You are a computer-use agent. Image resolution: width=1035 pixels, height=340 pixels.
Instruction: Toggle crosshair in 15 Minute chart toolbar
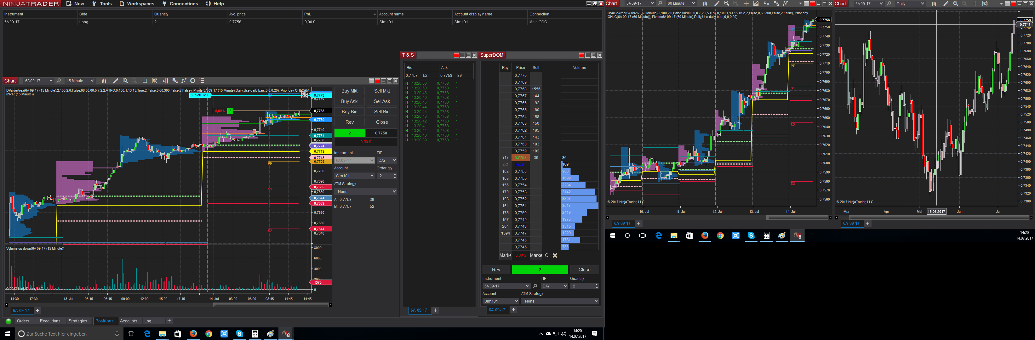click(145, 81)
